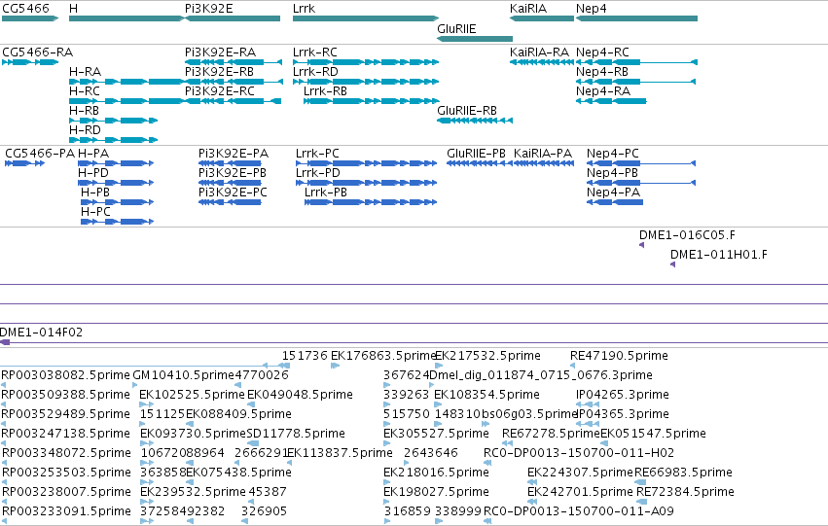This screenshot has height=526, width=828.
Task: Click the EK113837.5prime label
Action: [340, 453]
